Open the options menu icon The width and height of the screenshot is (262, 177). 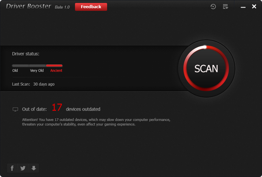click(x=226, y=7)
